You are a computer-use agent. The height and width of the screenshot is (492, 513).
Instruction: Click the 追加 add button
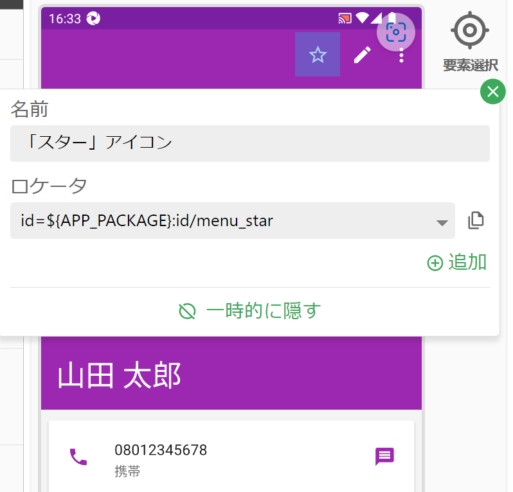(x=457, y=262)
